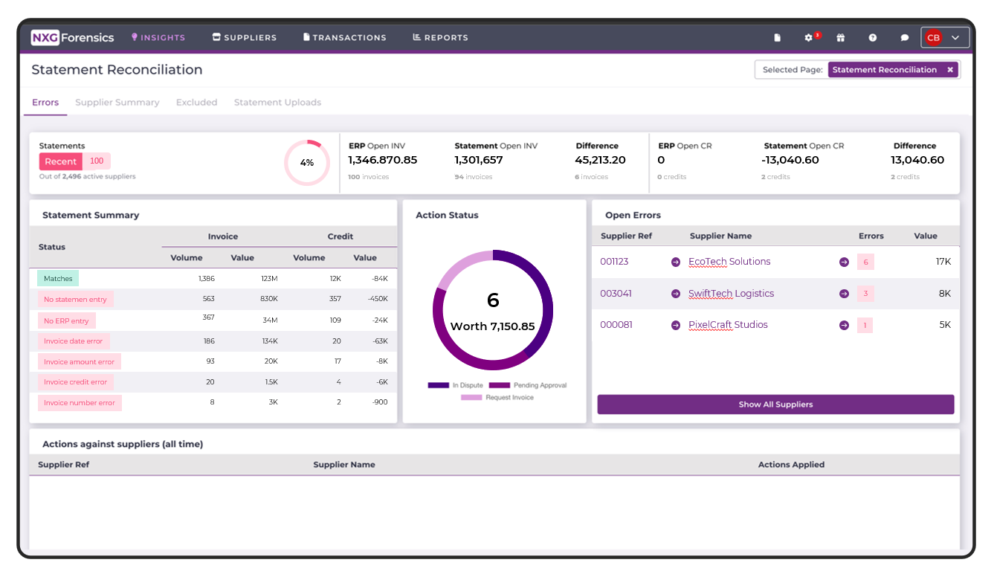The image size is (994, 577).
Task: Open the document icon in top bar
Action: [x=778, y=37]
